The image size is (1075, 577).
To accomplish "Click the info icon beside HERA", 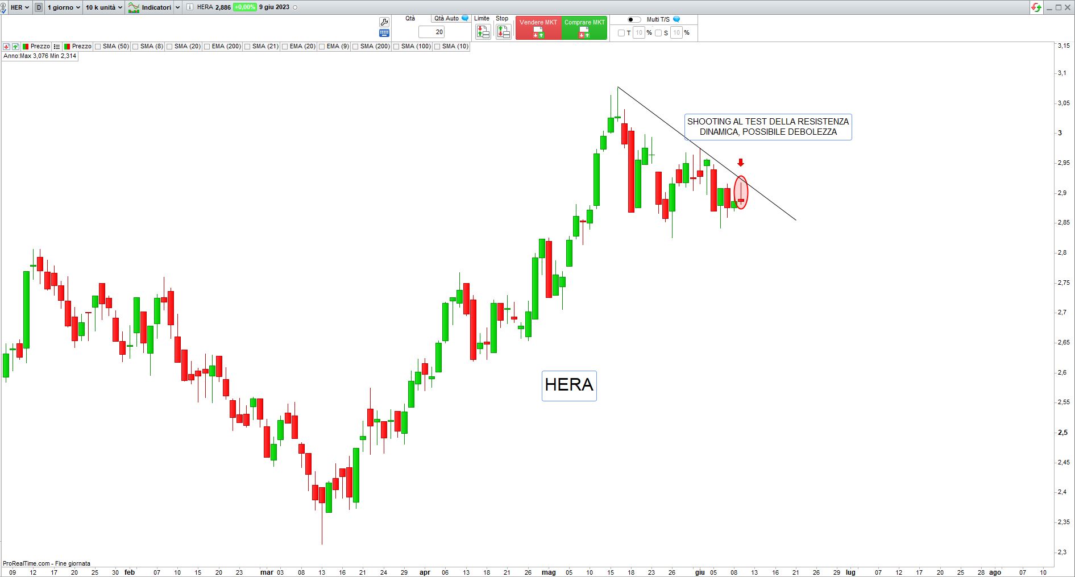I will tap(190, 7).
